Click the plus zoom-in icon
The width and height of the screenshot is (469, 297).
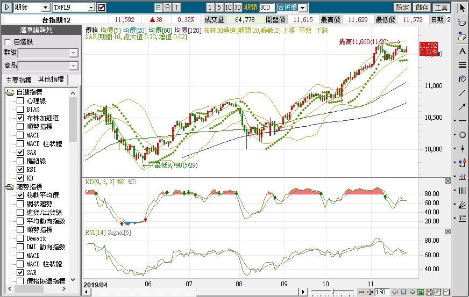[369, 292]
